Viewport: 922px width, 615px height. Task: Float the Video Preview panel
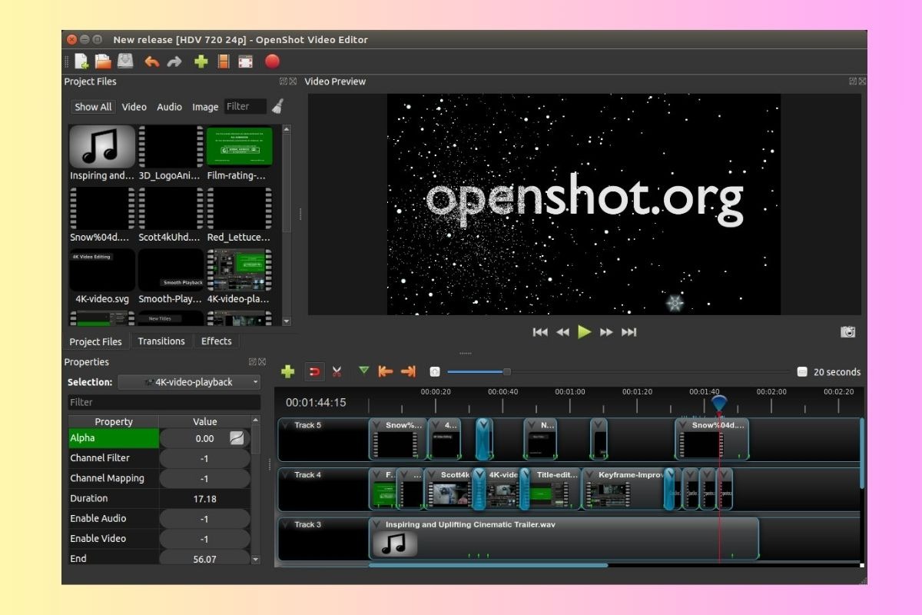click(853, 81)
